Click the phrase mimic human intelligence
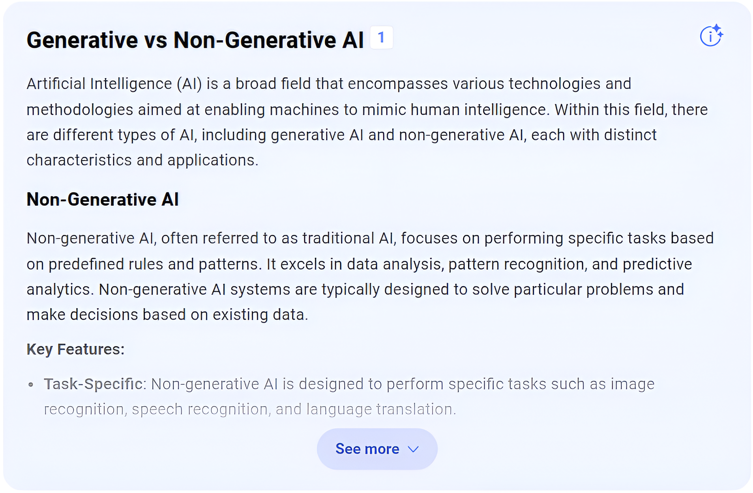The height and width of the screenshot is (493, 753). pyautogui.click(x=455, y=110)
